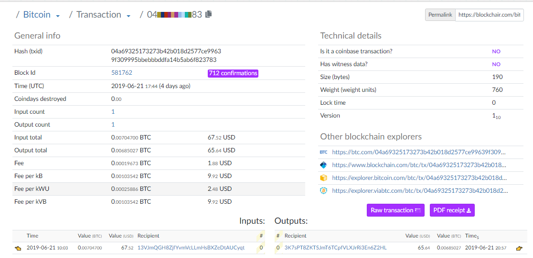Download the PDF receipt
The width and height of the screenshot is (533, 258).
point(452,210)
